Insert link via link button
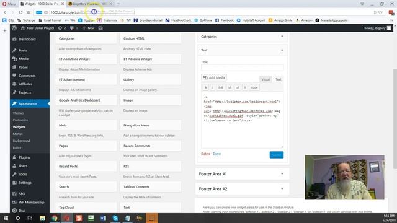 [x=221, y=87]
